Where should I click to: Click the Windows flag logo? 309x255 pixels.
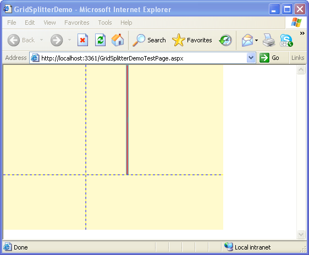pyautogui.click(x=296, y=23)
